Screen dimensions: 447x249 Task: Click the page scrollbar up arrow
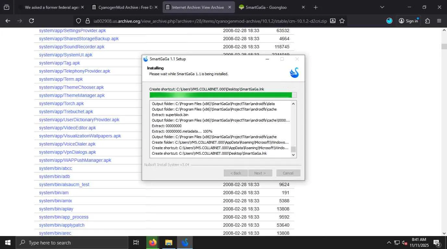click(x=444, y=30)
